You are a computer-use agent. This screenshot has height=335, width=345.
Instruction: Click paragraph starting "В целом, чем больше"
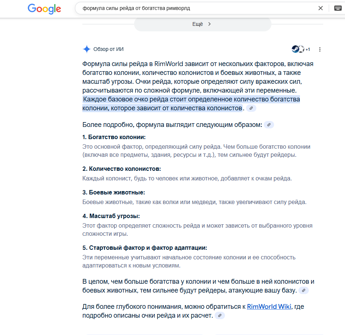click(x=198, y=286)
